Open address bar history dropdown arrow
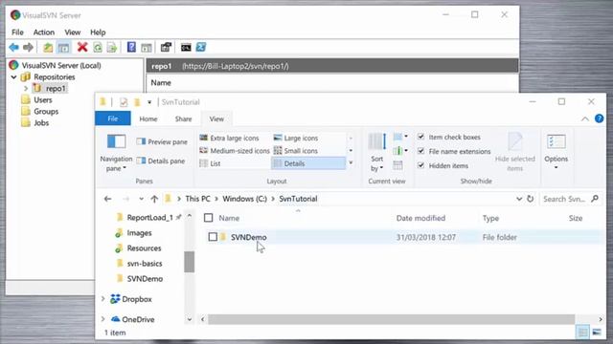 [519, 199]
